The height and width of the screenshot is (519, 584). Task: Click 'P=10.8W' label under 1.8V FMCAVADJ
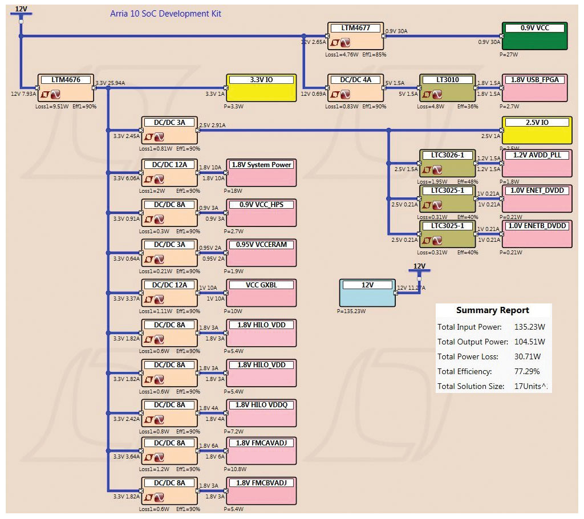235,469
